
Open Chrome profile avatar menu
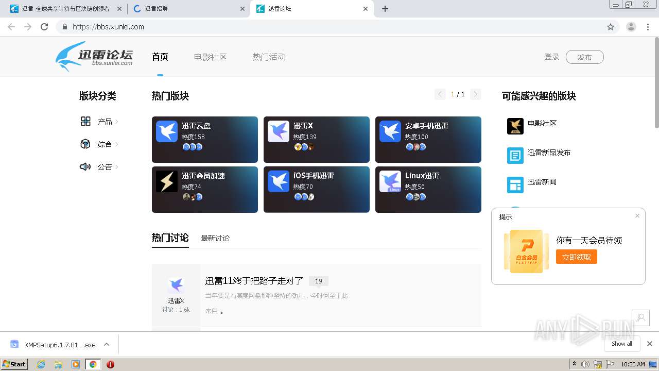pos(631,27)
